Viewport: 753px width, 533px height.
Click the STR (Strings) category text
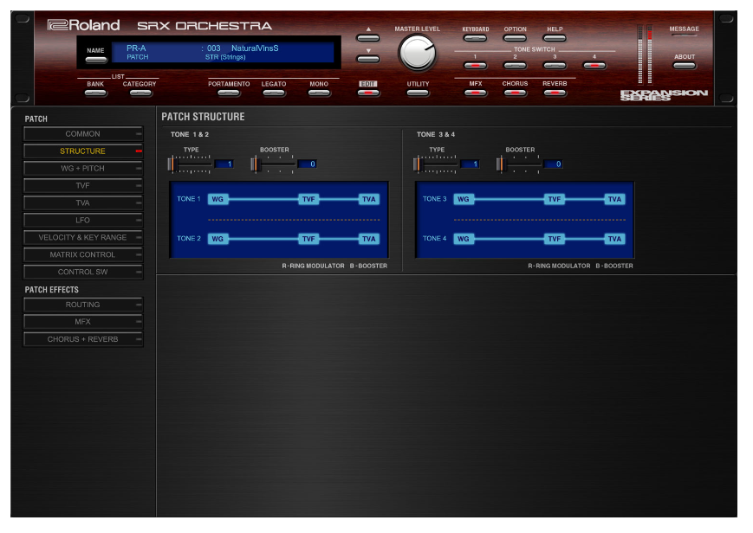[x=225, y=57]
